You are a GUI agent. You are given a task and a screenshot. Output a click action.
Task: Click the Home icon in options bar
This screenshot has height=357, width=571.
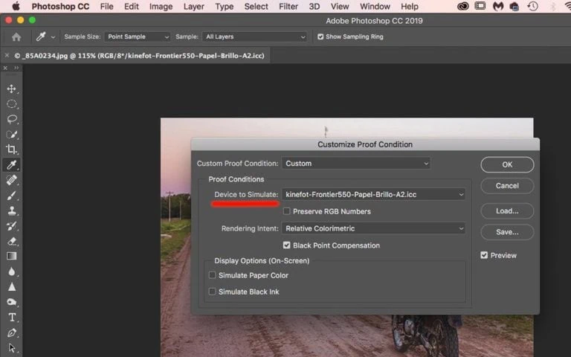[16, 36]
